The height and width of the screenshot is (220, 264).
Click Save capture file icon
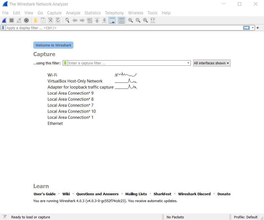tap(43, 20)
